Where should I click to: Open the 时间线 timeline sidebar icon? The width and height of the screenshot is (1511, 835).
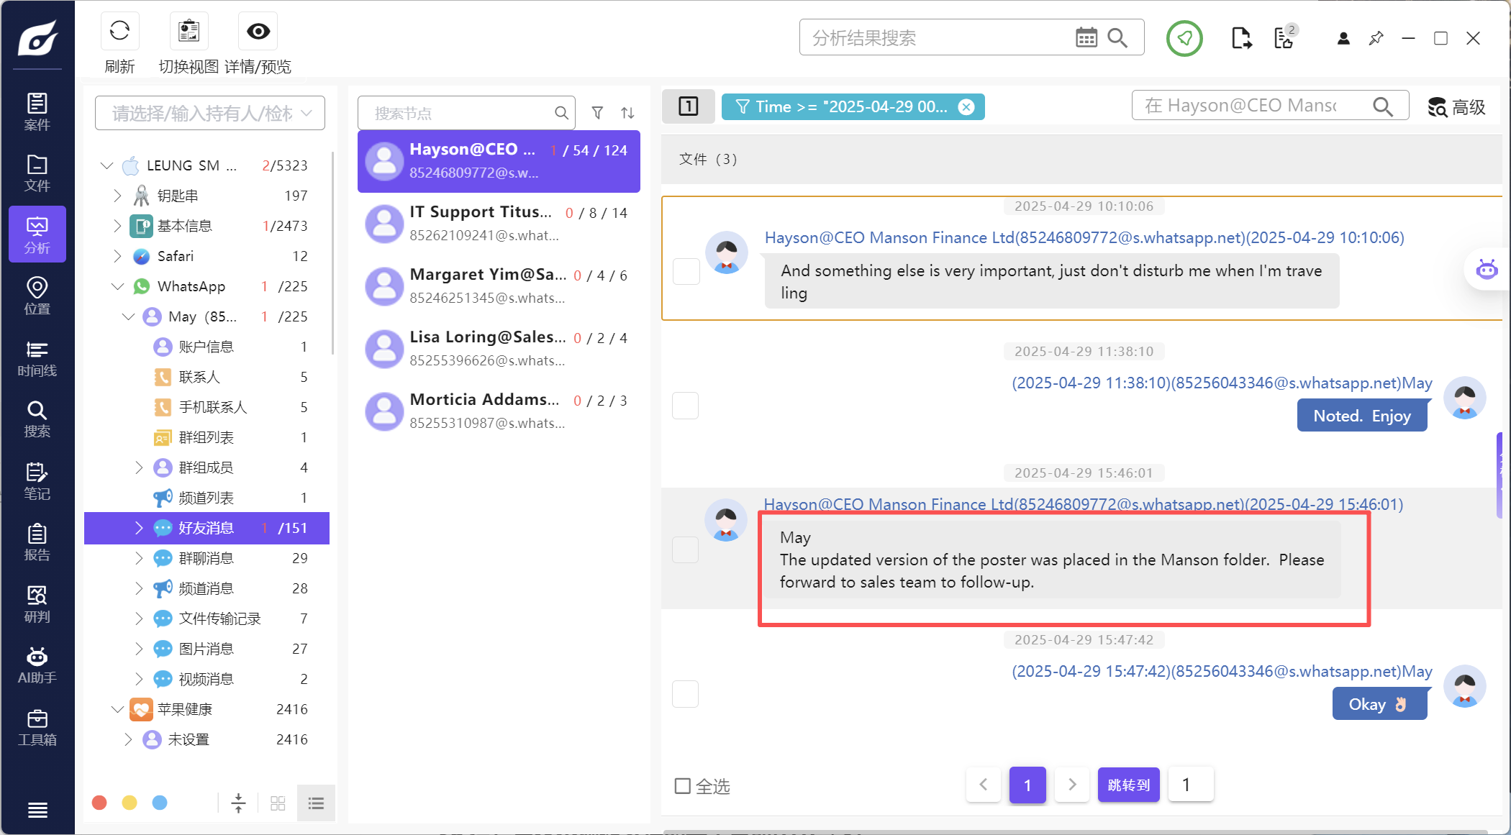click(x=37, y=358)
